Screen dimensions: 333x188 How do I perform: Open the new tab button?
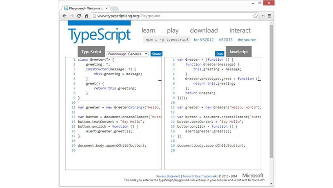[115, 8]
